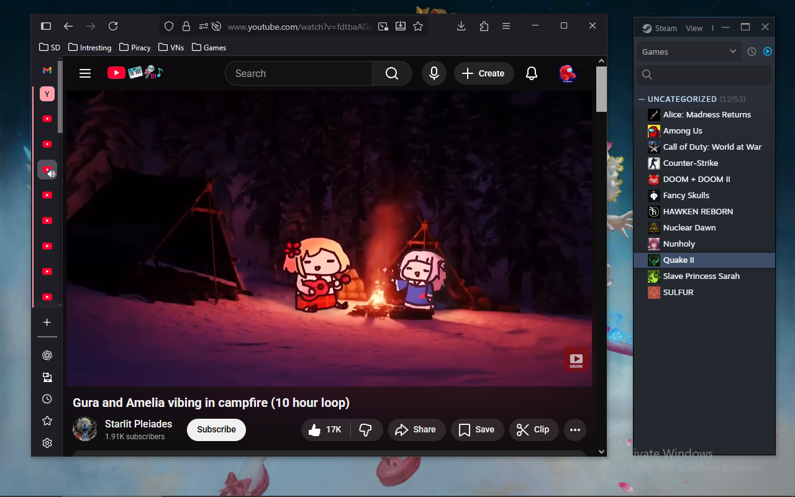Click the YouTube search input field
This screenshot has height=497, width=795.
(x=298, y=73)
